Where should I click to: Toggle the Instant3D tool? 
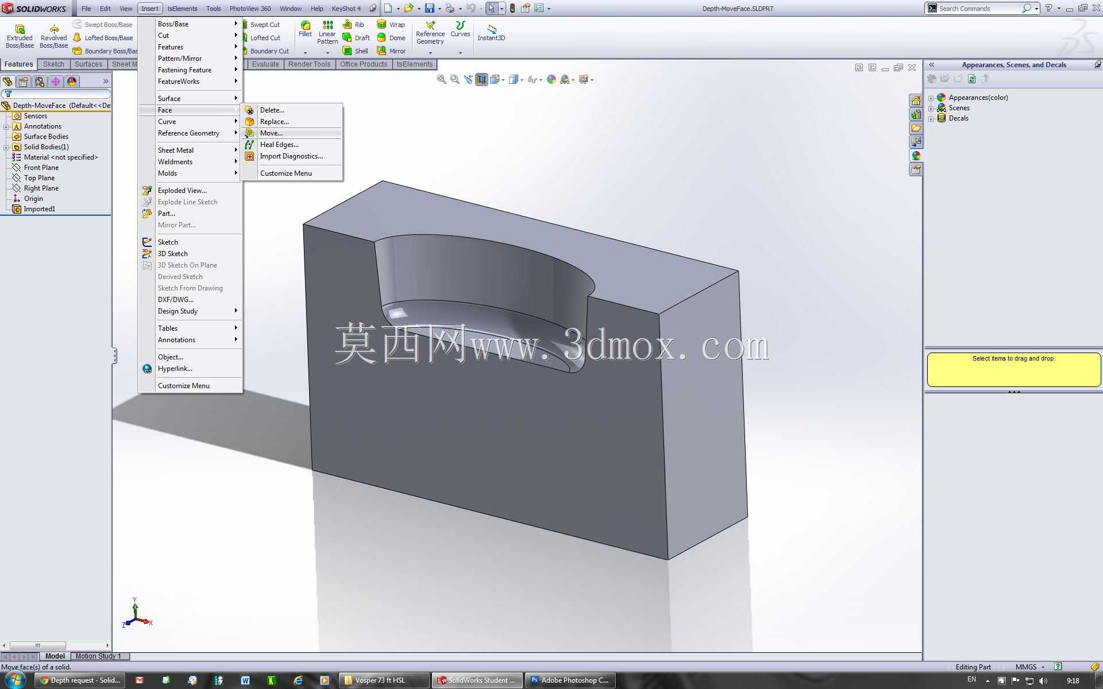491,33
